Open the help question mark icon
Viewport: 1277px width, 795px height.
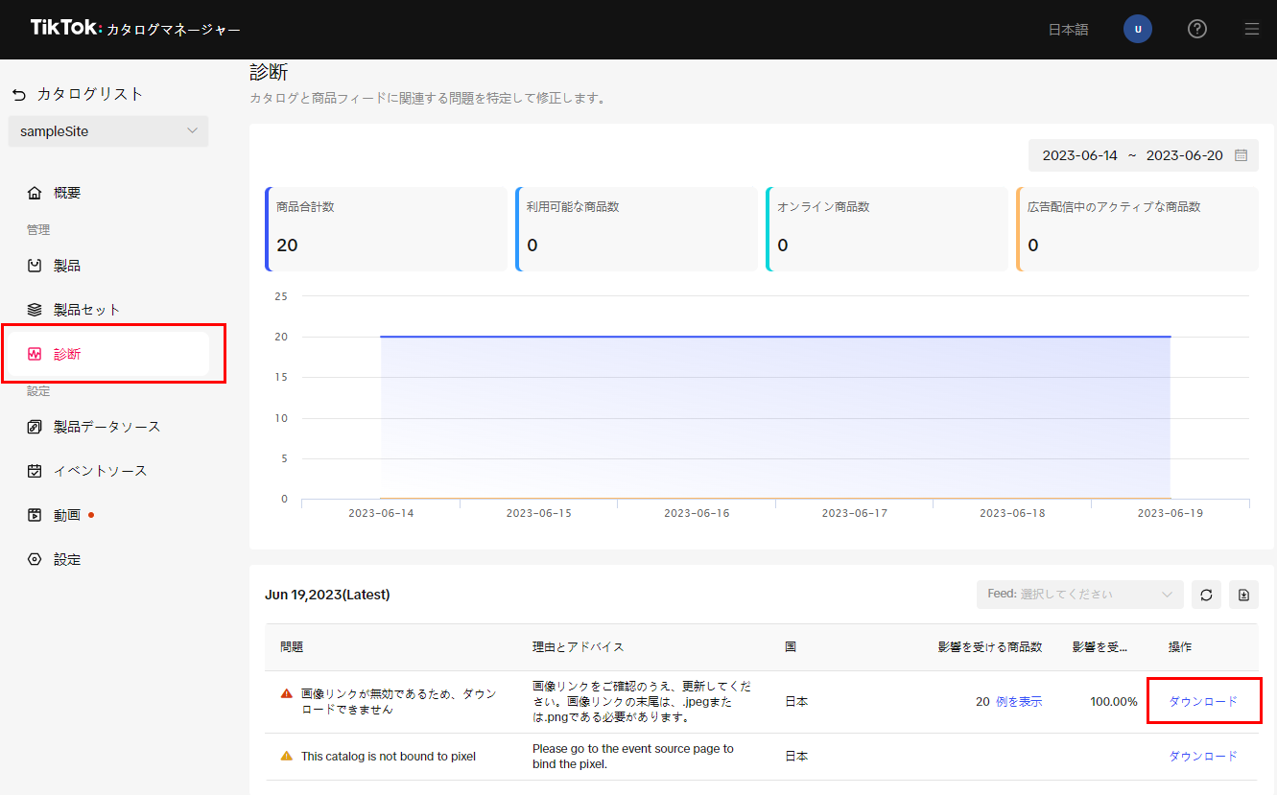click(x=1197, y=29)
